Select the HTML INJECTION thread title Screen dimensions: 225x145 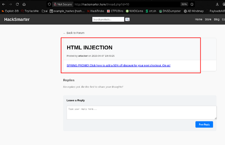(90, 48)
